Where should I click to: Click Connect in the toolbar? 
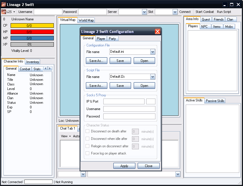tap(185, 12)
